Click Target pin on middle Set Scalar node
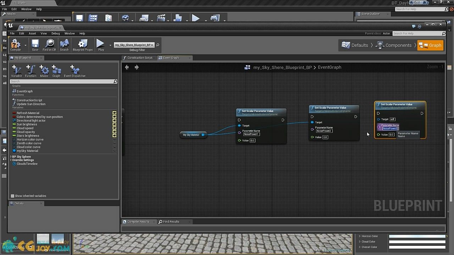454x255 pixels. [312, 122]
